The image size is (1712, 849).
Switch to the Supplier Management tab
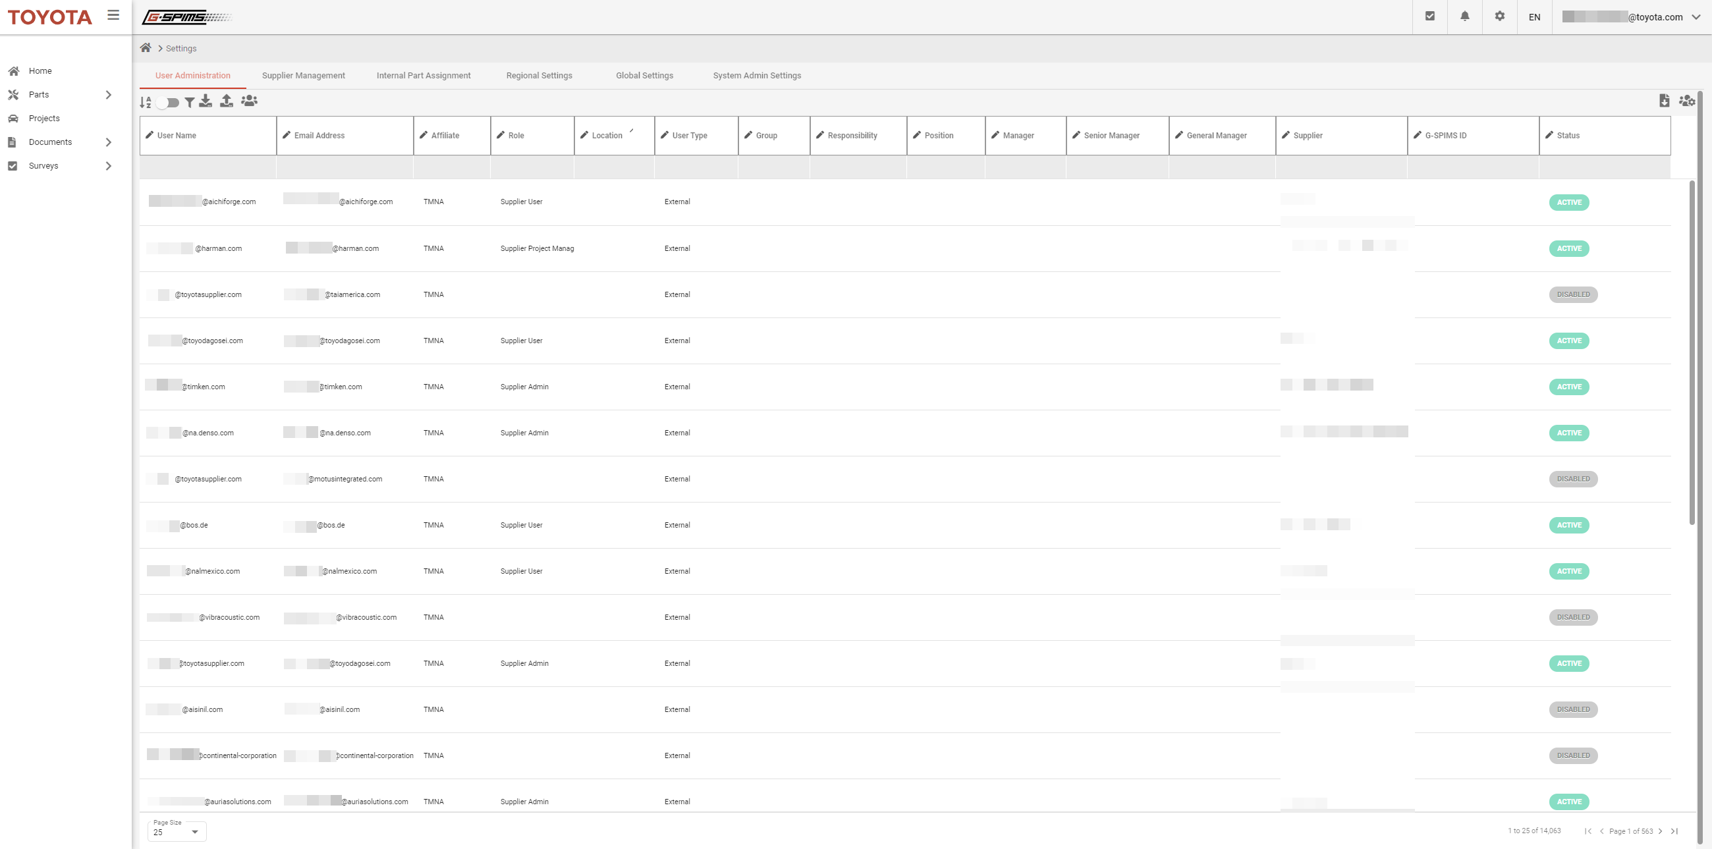tap(303, 76)
